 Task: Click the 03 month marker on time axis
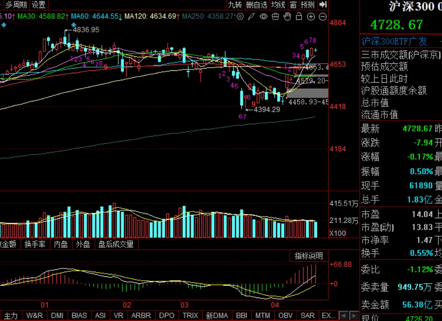(x=184, y=305)
